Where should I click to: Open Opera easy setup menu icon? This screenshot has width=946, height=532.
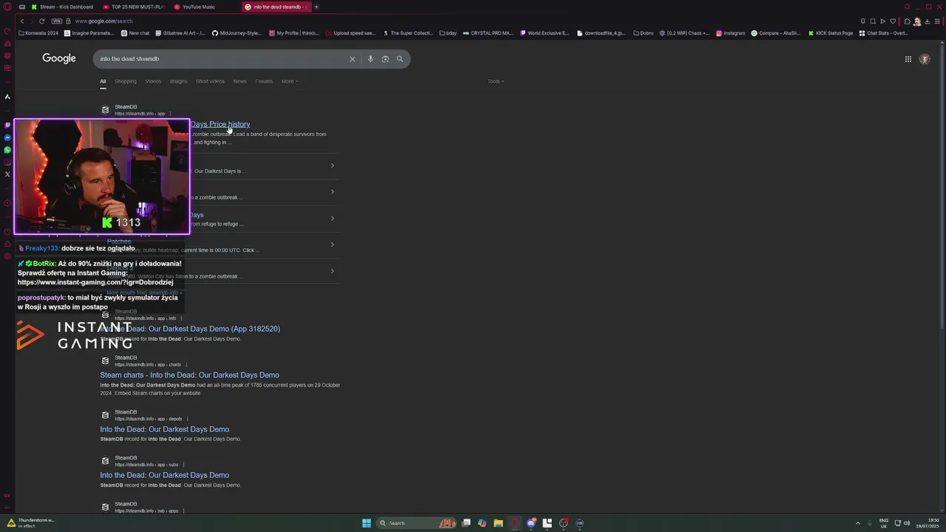tap(939, 21)
